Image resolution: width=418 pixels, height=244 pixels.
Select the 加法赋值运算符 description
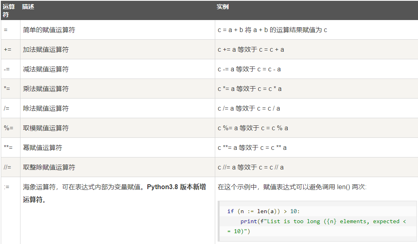(x=46, y=50)
